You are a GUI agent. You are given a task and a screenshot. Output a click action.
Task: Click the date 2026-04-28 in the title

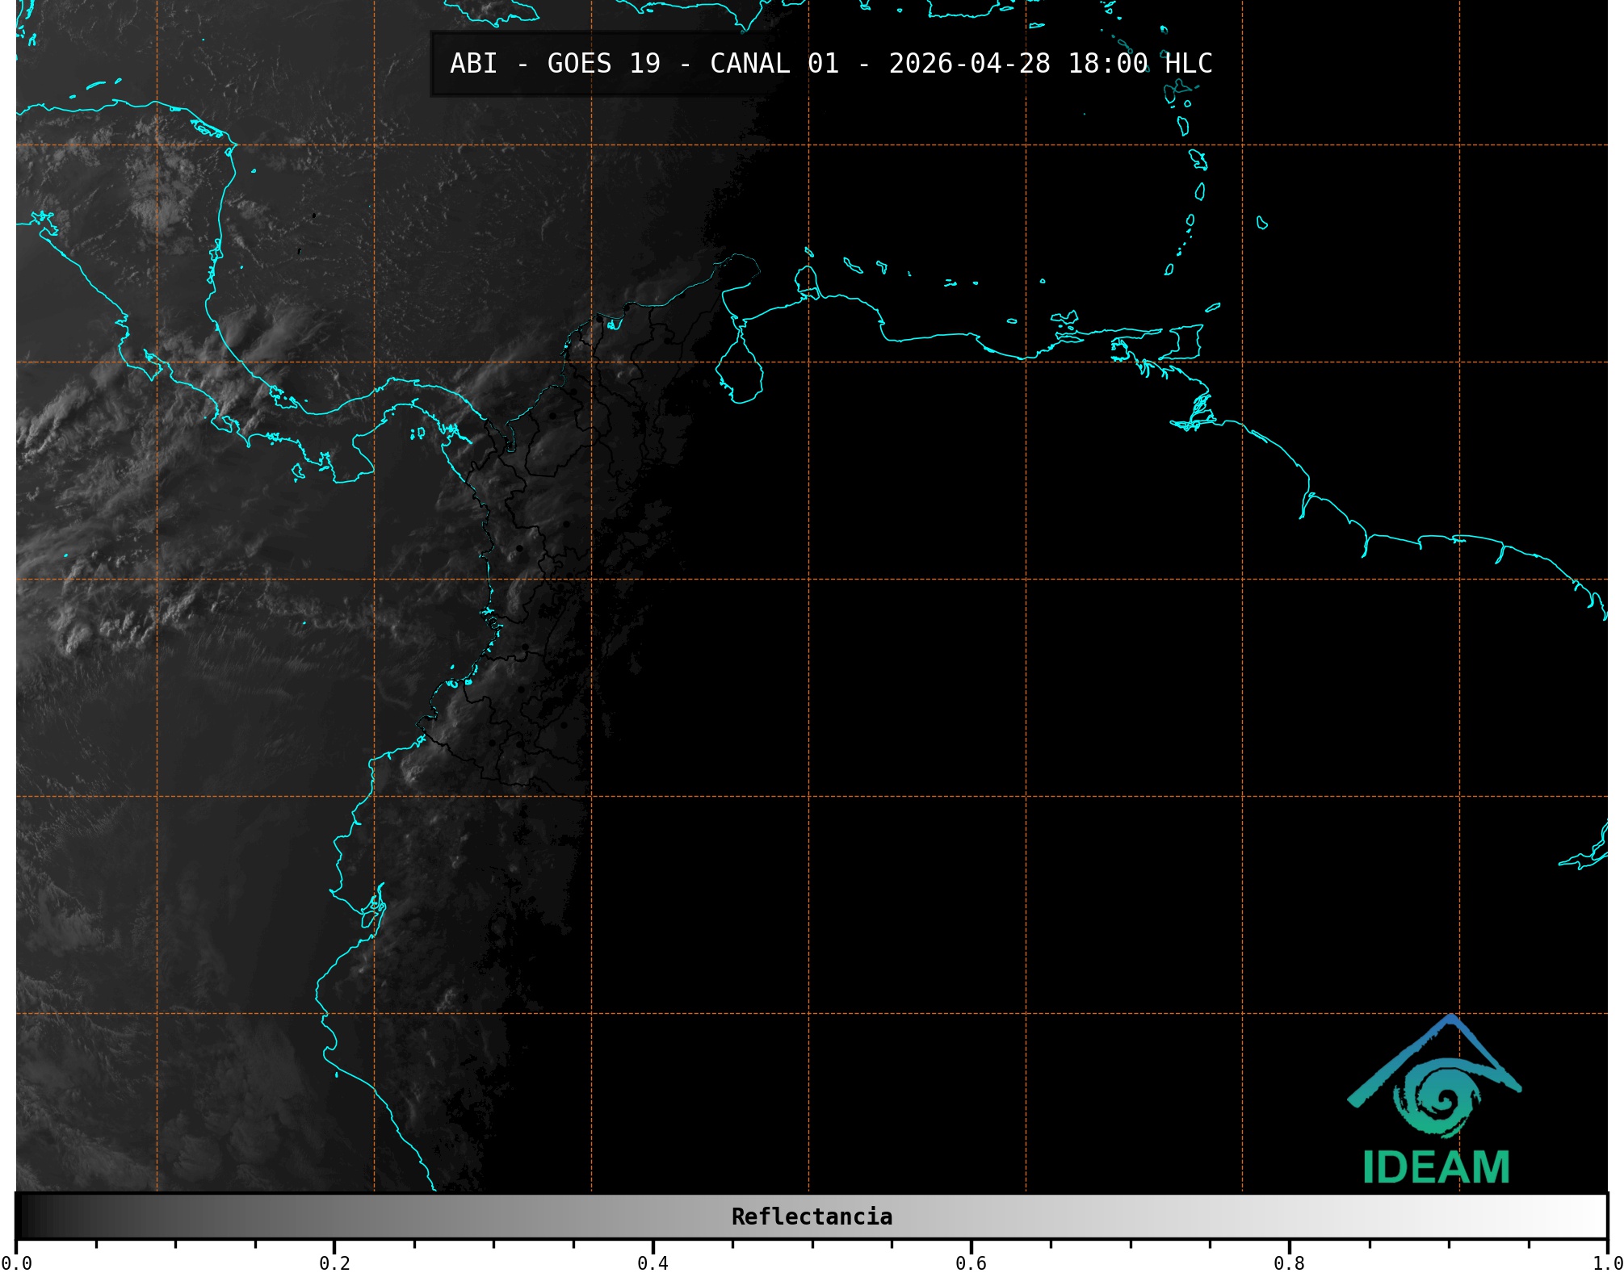(969, 64)
